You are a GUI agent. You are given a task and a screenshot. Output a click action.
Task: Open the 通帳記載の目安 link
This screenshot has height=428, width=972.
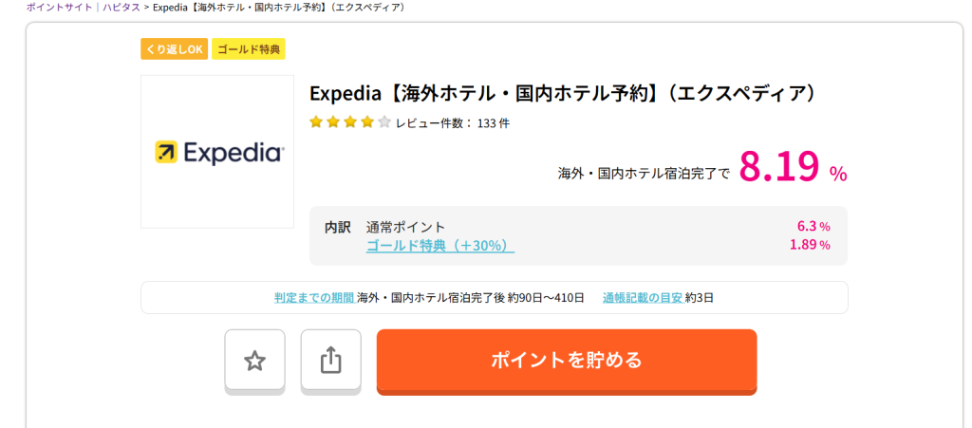click(x=642, y=297)
